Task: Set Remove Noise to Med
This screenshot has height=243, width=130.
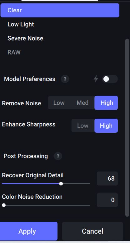Action: click(83, 103)
